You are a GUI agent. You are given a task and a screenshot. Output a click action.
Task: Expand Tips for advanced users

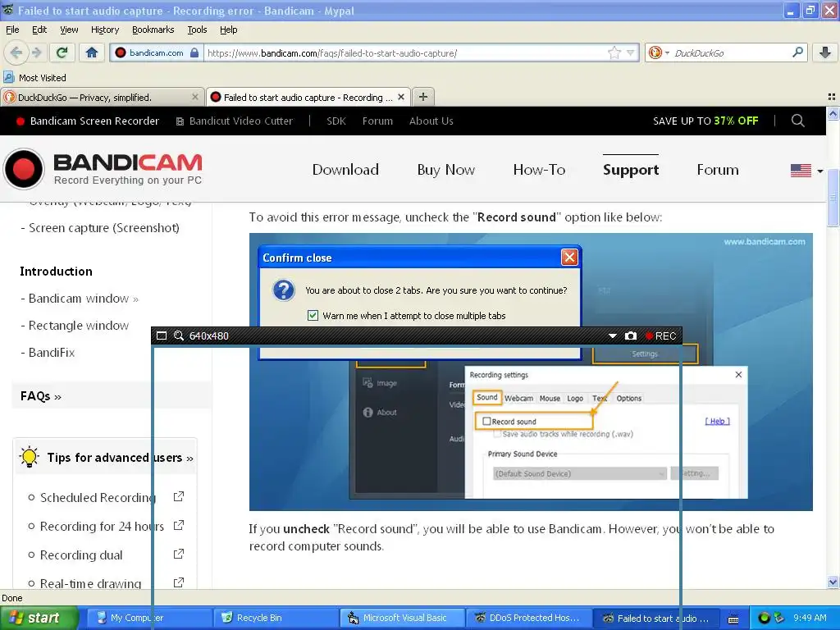pyautogui.click(x=120, y=458)
